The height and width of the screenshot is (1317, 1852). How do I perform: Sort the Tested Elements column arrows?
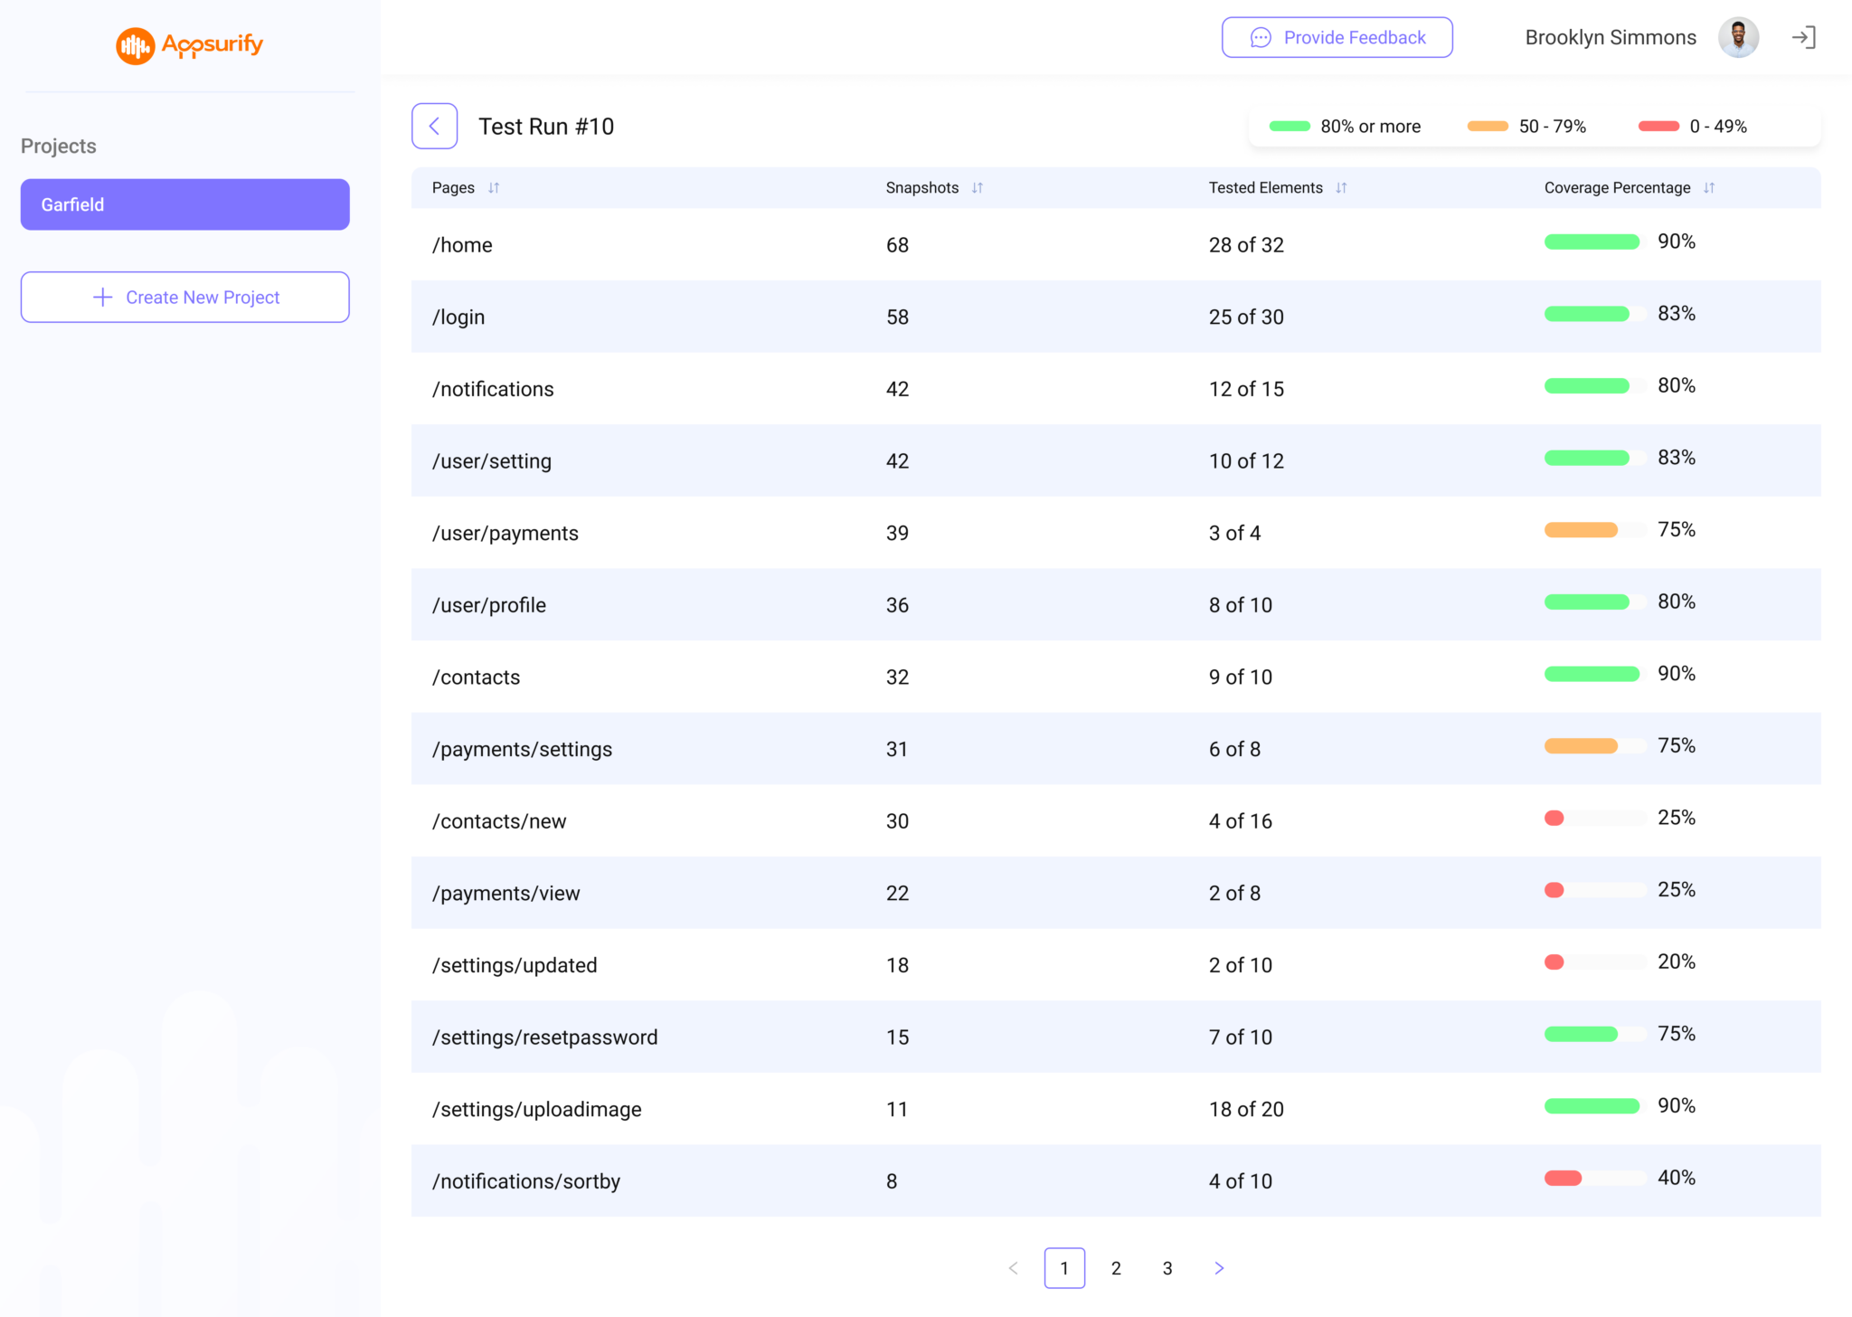pyautogui.click(x=1342, y=187)
